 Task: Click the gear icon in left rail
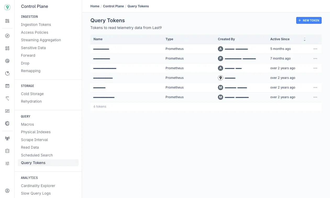click(7, 124)
